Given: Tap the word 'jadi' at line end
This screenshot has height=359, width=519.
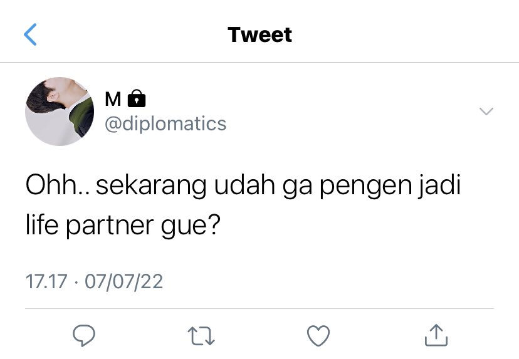Looking at the screenshot, I should click(439, 186).
